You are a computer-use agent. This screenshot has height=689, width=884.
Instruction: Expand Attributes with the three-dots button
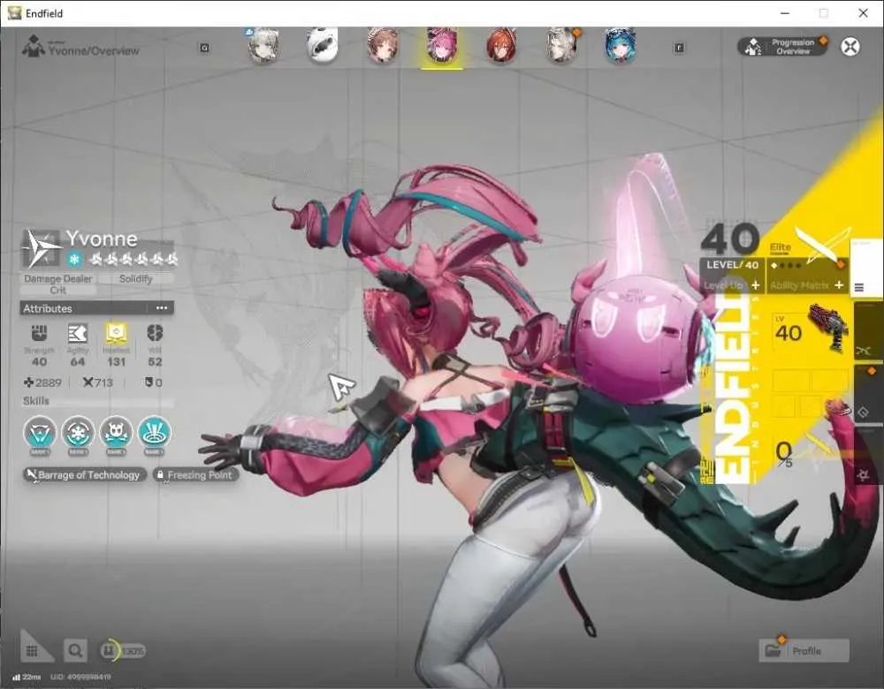tap(162, 308)
